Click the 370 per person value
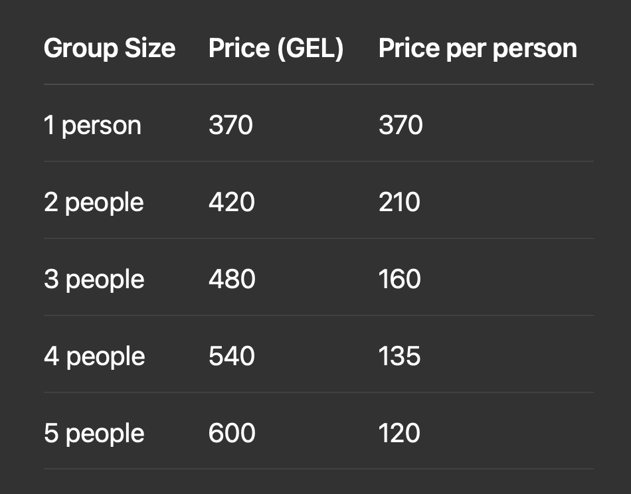 coord(401,125)
